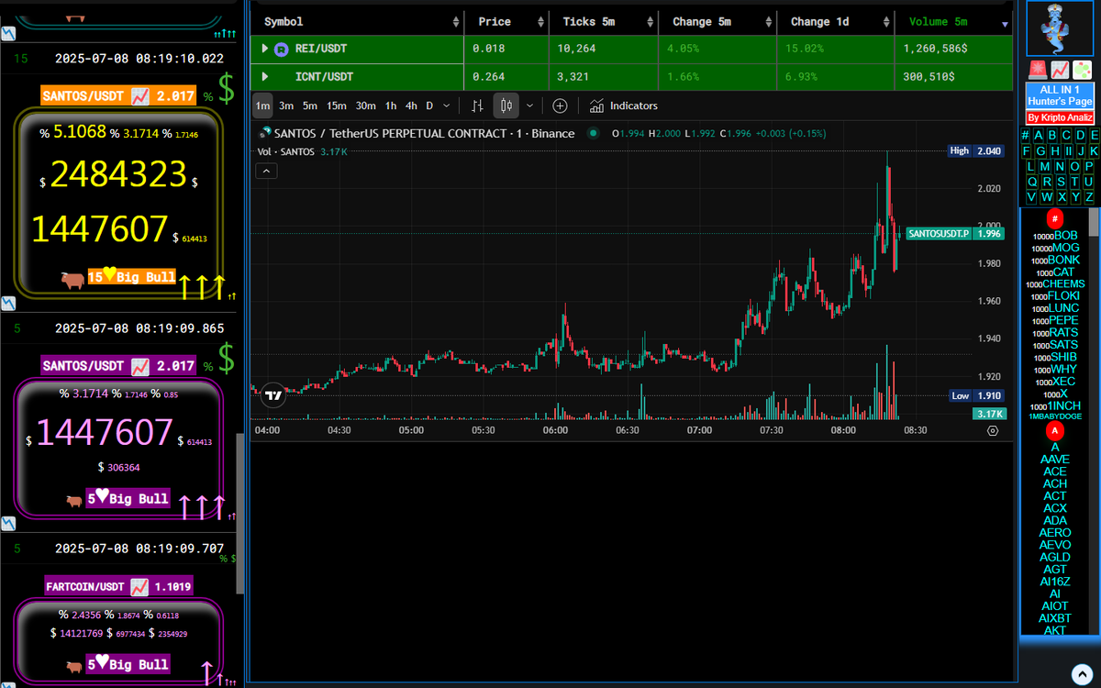Collapse the chart legend with the caret button
This screenshot has height=688, width=1101.
pos(266,171)
